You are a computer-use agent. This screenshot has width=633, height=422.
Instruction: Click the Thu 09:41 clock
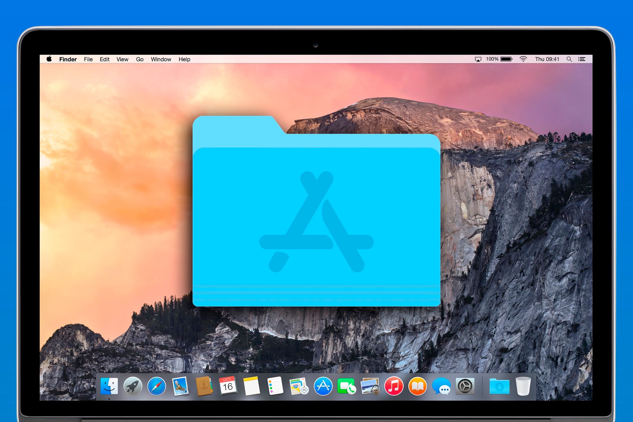(548, 59)
